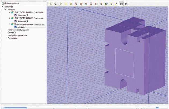Screen dimensions: 169x109
Task: Open Источник возбуждения in the tree
Action: pyautogui.click(x=17, y=30)
